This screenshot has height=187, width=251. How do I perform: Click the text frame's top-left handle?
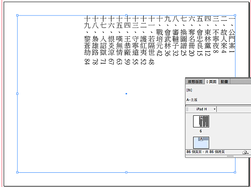click(17, 16)
